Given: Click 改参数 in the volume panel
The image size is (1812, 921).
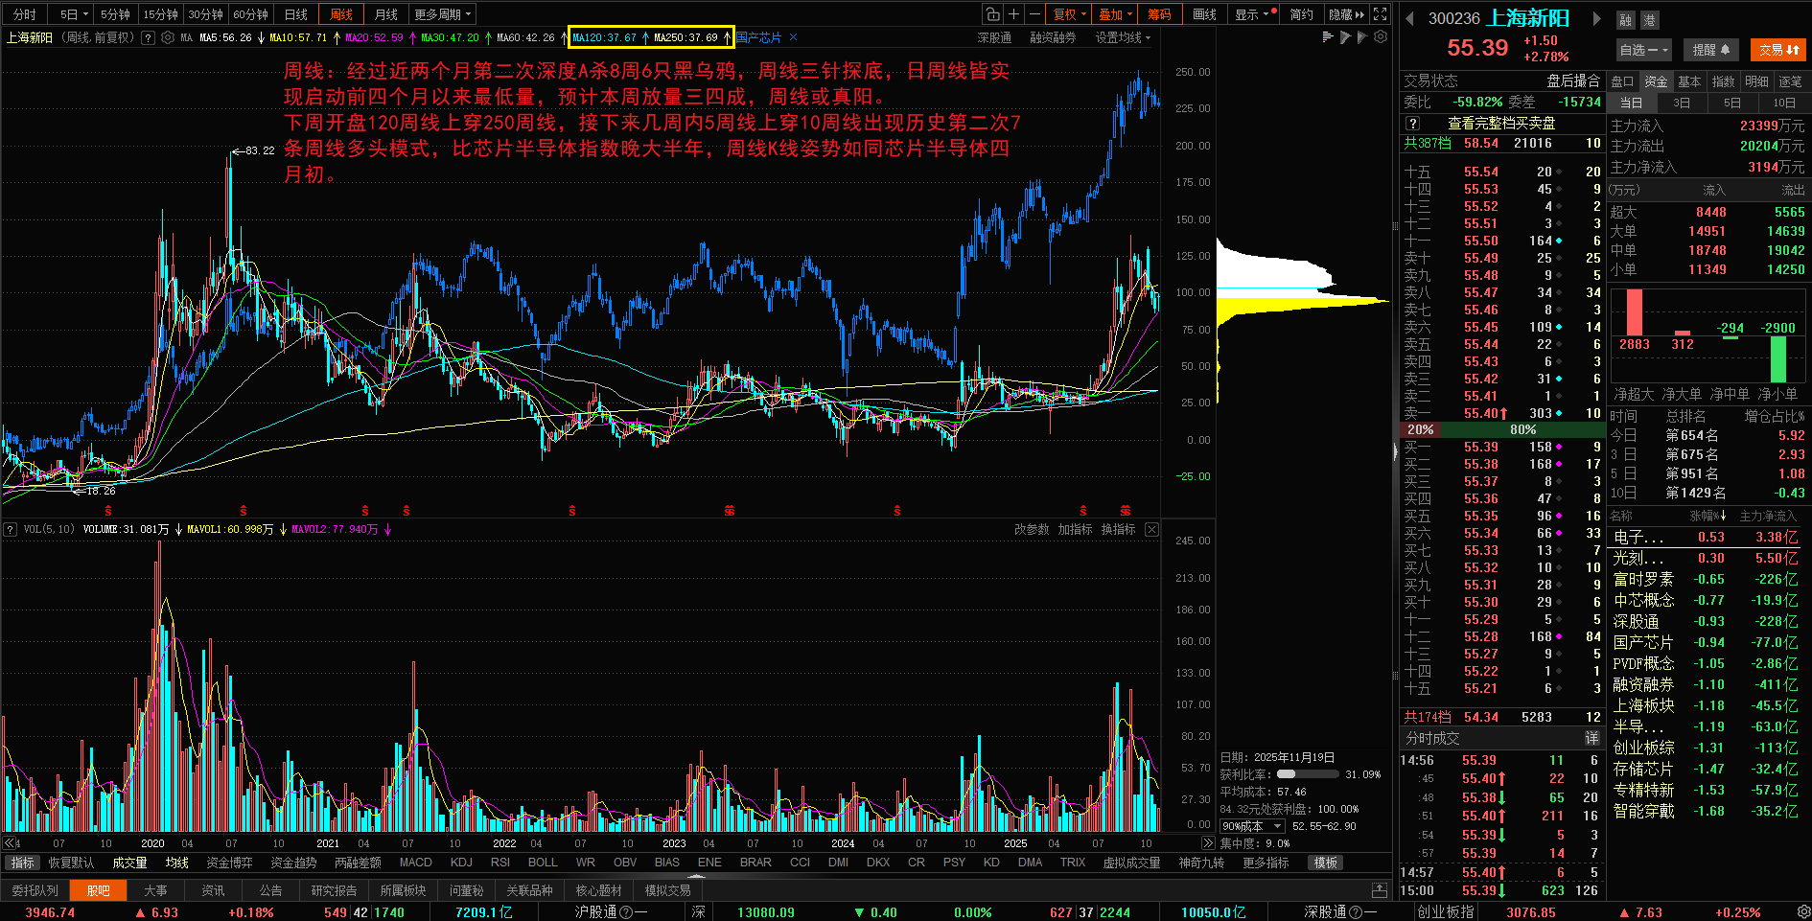Looking at the screenshot, I should pos(1032,530).
